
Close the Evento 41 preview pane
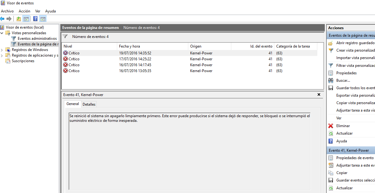point(319,94)
